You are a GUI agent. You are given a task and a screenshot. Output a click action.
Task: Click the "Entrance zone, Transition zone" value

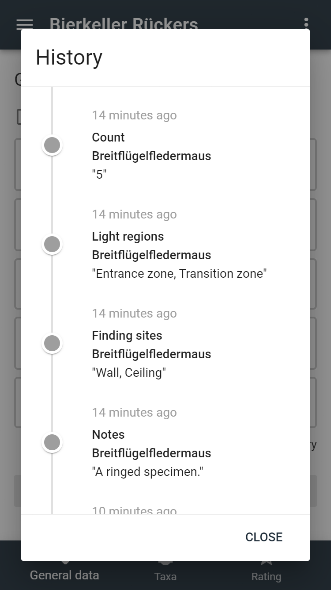179,273
